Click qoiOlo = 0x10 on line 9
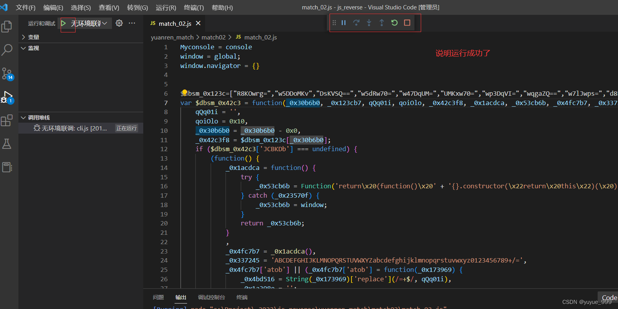This screenshot has width=618, height=309. [221, 121]
